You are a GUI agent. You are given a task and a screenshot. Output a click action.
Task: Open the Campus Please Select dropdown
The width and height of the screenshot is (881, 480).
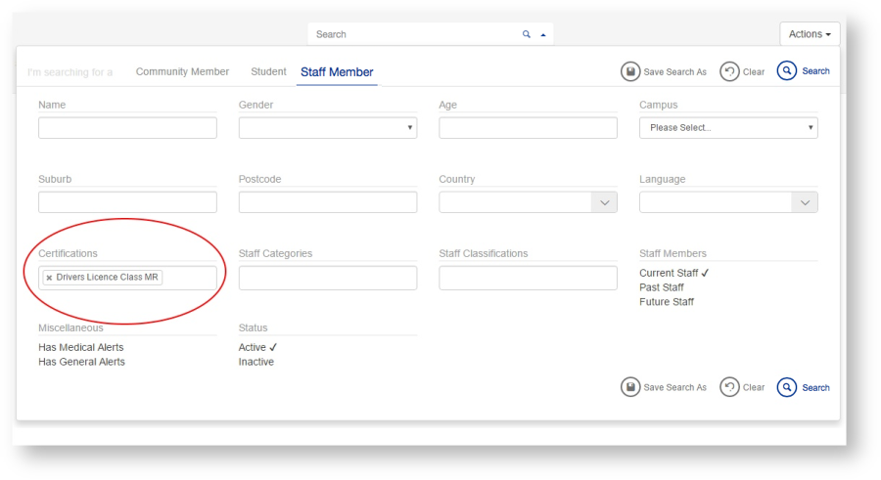point(727,128)
